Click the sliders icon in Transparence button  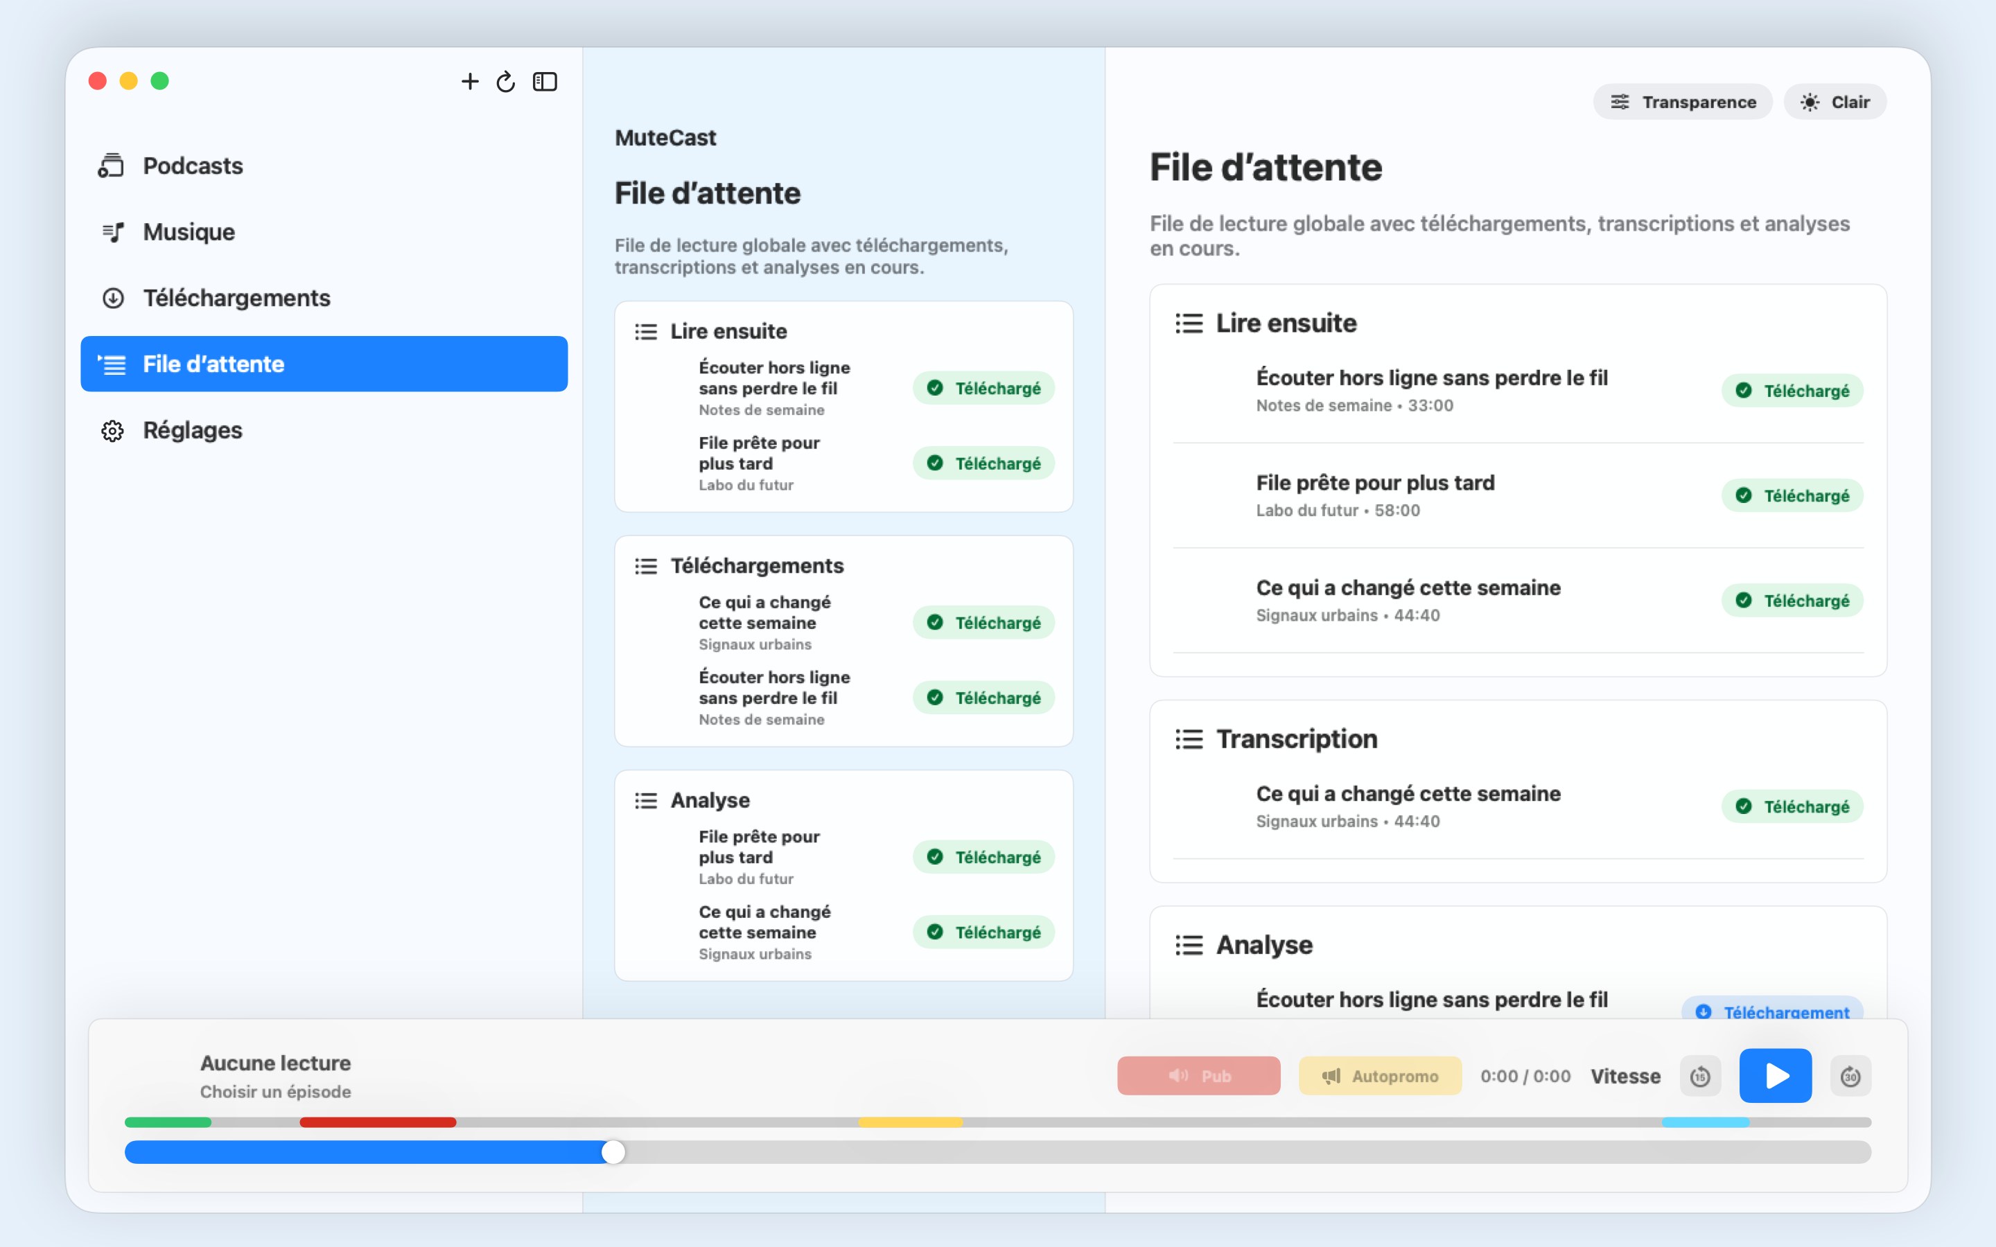click(x=1620, y=101)
